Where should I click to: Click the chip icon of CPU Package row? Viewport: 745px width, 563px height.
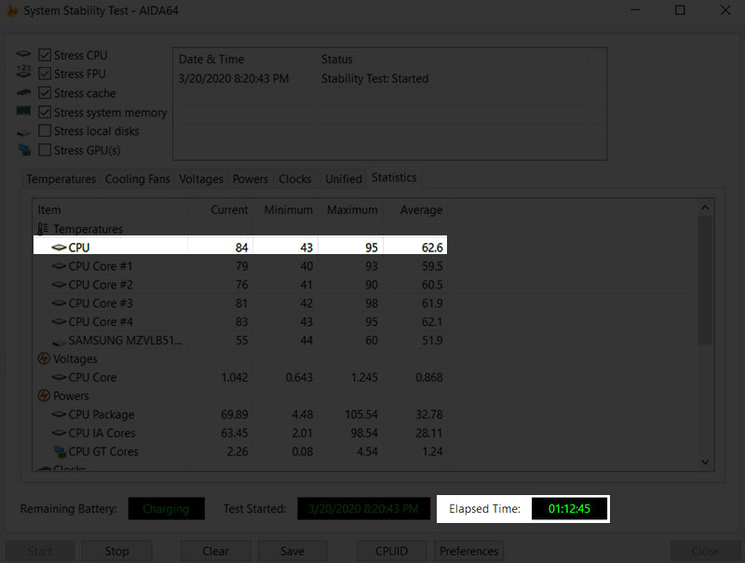click(x=59, y=414)
